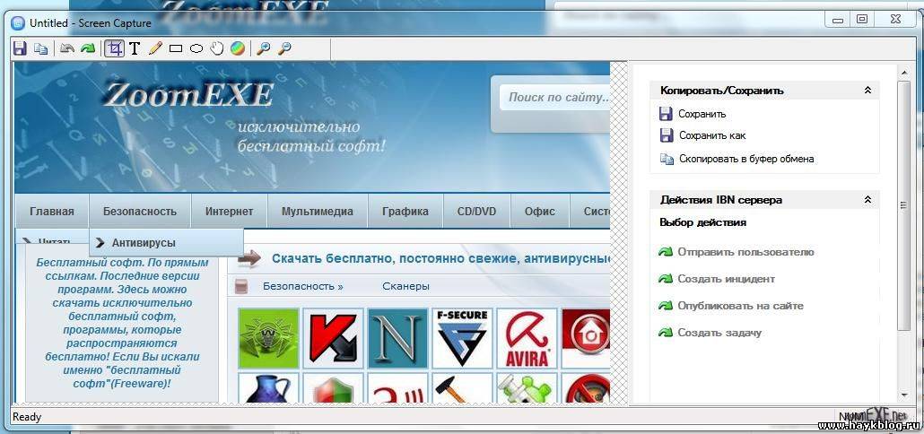Click Опубликовать на сайте action
This screenshot has width=924, height=434.
740,306
